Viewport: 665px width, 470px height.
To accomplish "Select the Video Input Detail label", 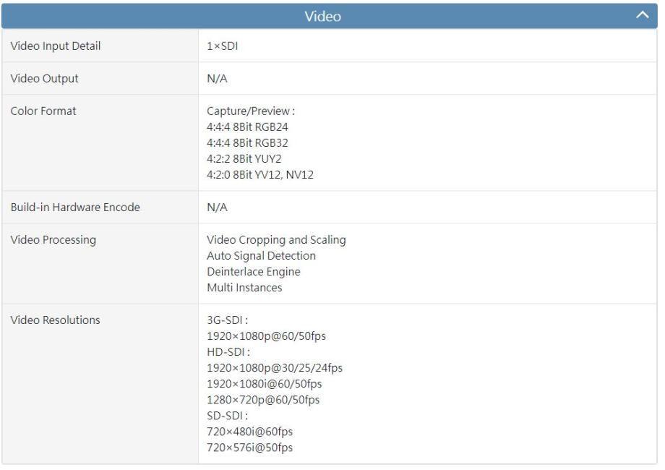I will click(56, 46).
